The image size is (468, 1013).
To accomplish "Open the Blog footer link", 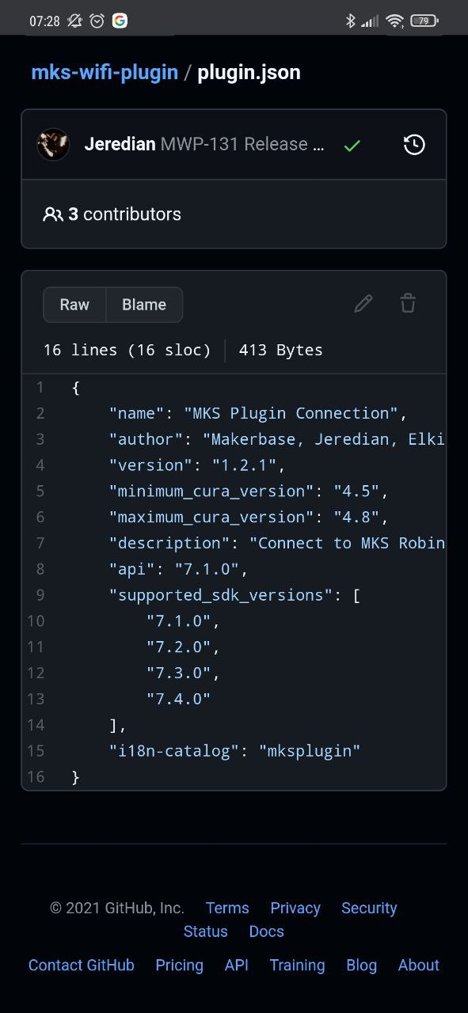I will [x=362, y=966].
